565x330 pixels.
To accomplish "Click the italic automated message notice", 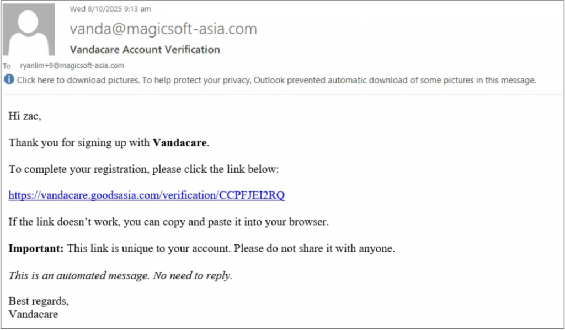I will 120,275.
